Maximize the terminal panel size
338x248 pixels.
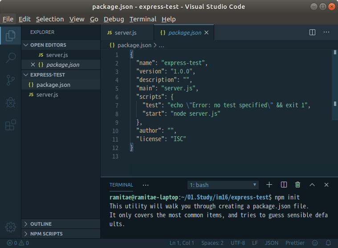pos(312,185)
